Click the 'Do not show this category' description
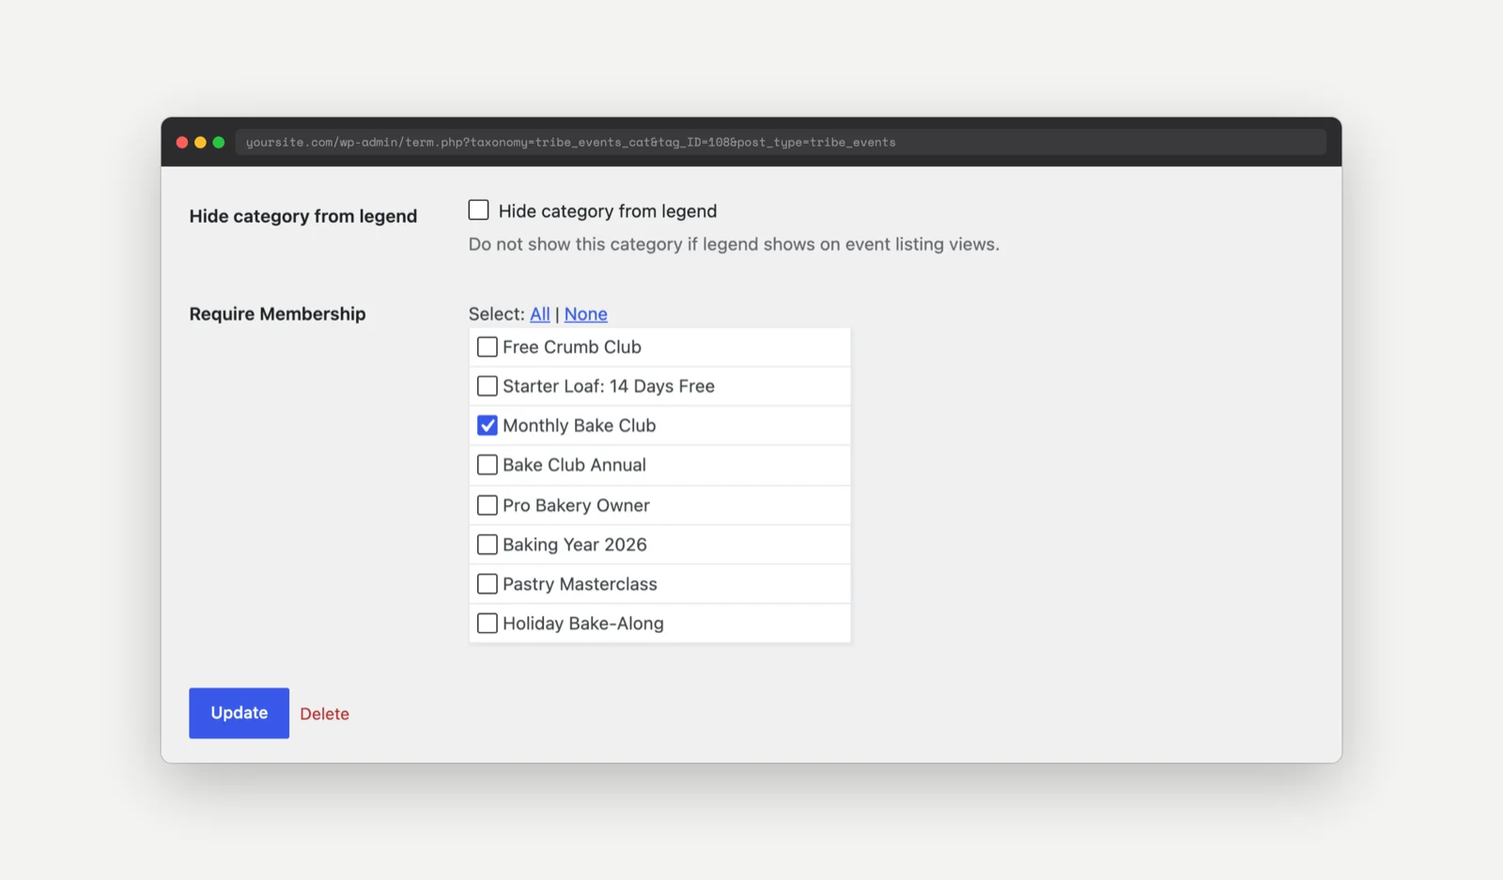The image size is (1503, 880). (x=734, y=244)
